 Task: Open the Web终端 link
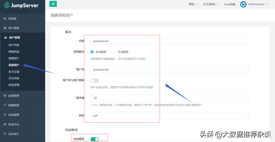230,4
